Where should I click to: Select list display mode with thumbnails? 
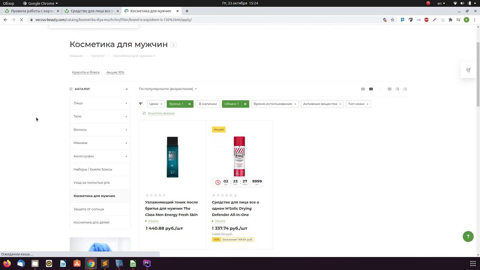point(397,89)
